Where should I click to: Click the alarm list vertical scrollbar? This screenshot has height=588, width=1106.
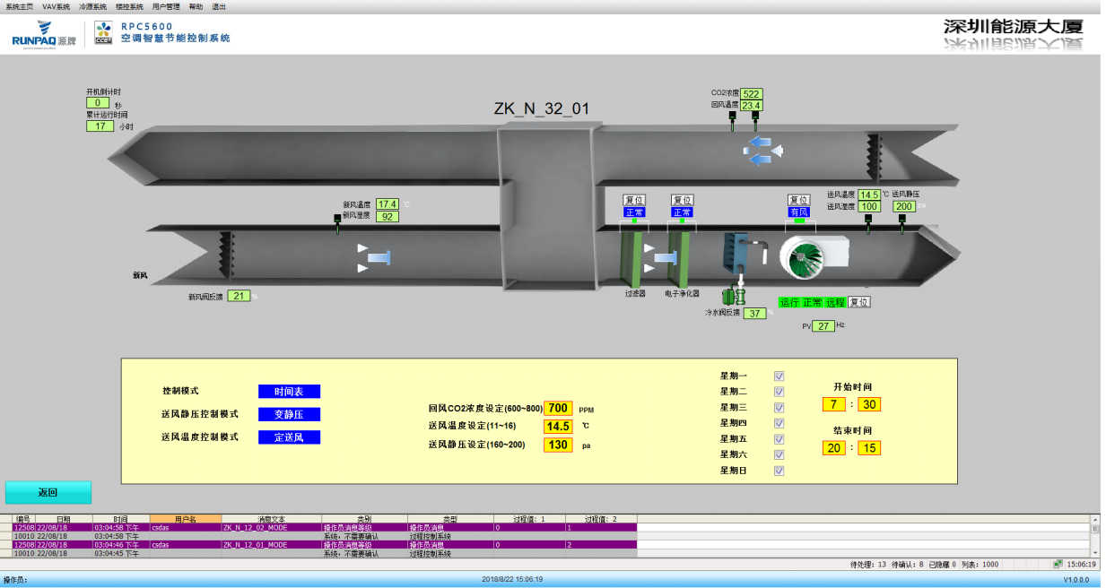pos(1094,536)
